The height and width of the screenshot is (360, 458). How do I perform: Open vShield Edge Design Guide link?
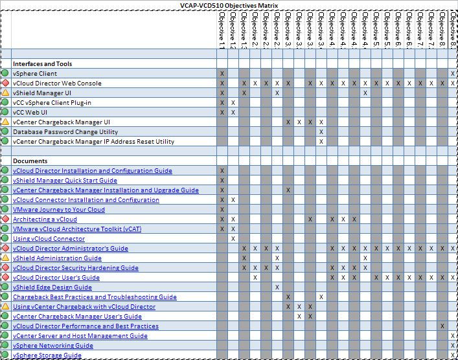(x=52, y=287)
